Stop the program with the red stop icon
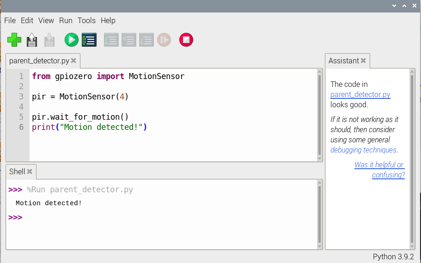Screen dimensions: 421x263 tap(186, 40)
